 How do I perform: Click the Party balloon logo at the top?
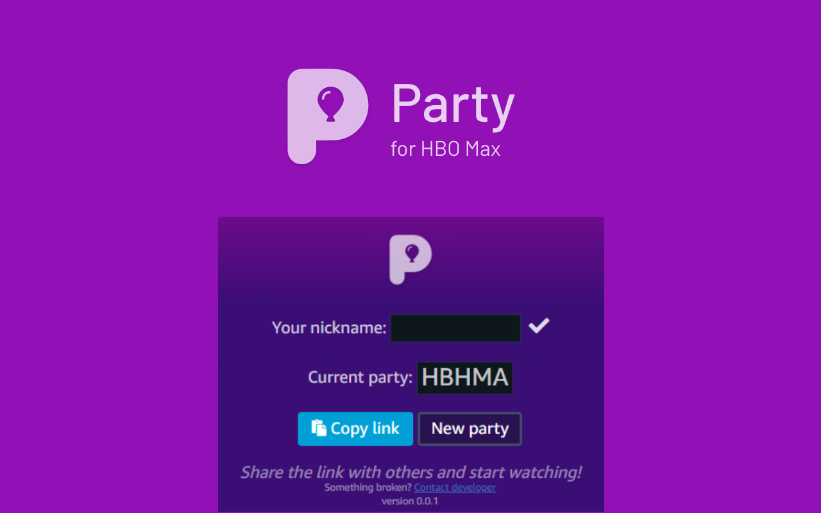[x=327, y=115]
